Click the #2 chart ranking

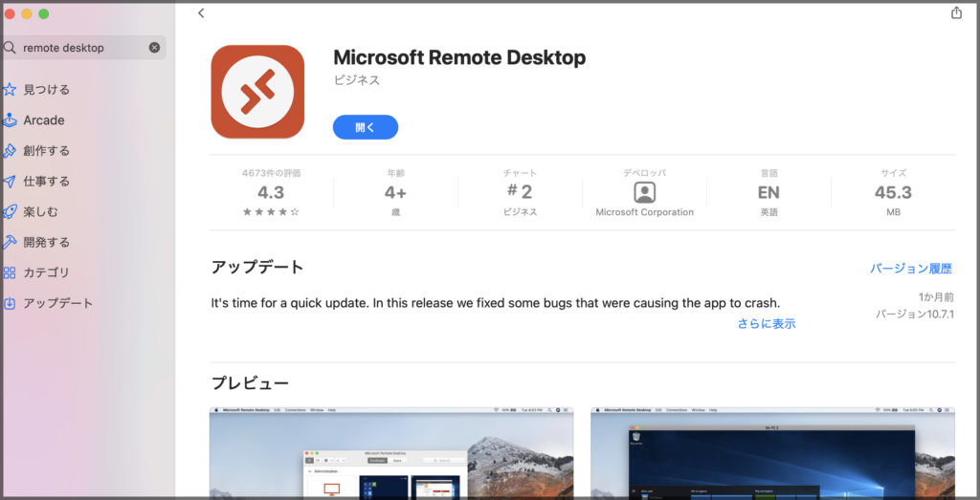pyautogui.click(x=520, y=191)
